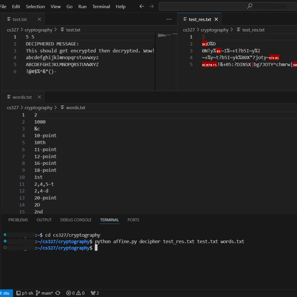The width and height of the screenshot is (297, 297).
Task: Close the test_res.txt tab
Action: click(x=216, y=19)
